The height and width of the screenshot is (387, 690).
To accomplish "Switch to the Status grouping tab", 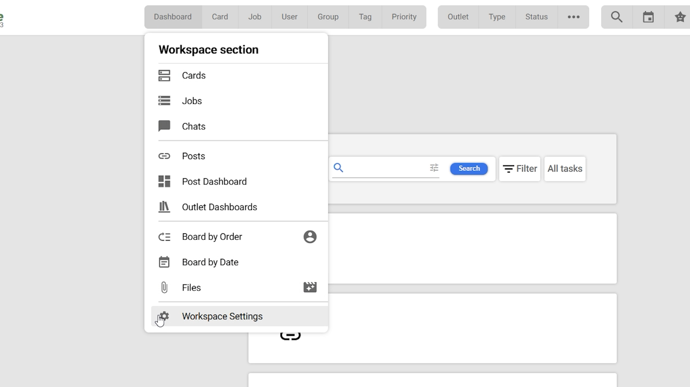I will (x=536, y=17).
